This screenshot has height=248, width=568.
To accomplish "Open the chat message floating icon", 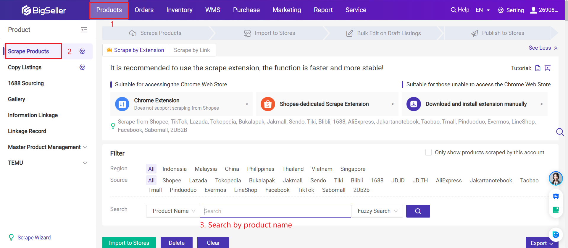I will (x=556, y=196).
